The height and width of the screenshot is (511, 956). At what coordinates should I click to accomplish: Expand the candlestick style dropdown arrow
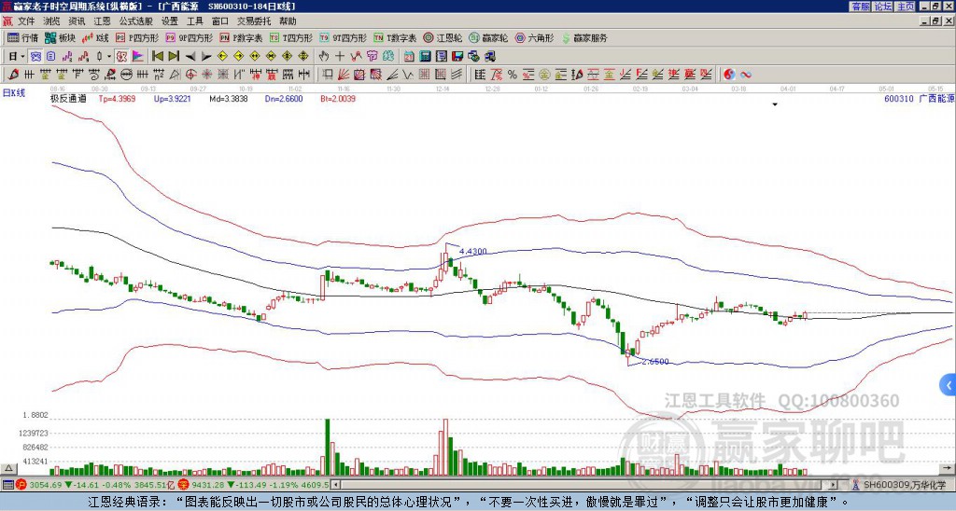(x=109, y=57)
